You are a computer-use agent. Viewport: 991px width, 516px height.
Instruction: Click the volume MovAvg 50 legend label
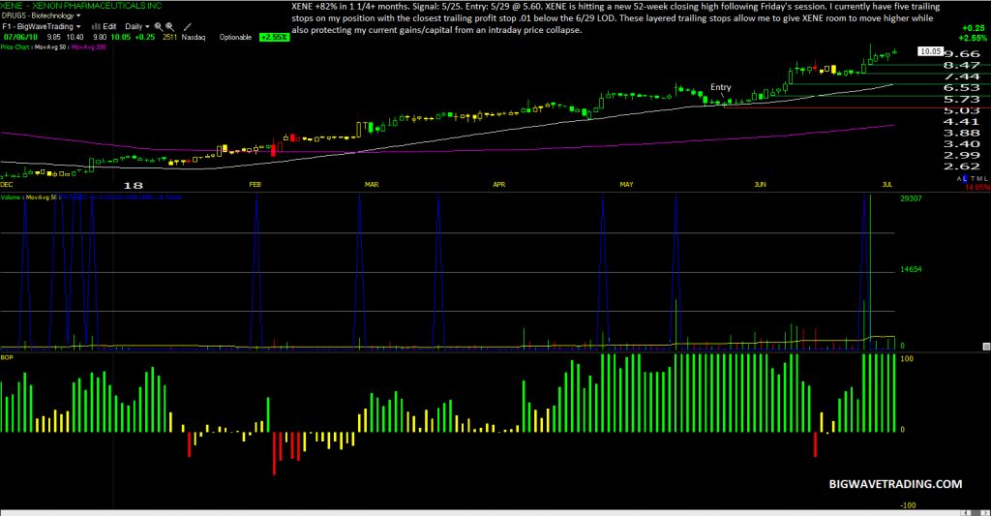tap(42, 197)
